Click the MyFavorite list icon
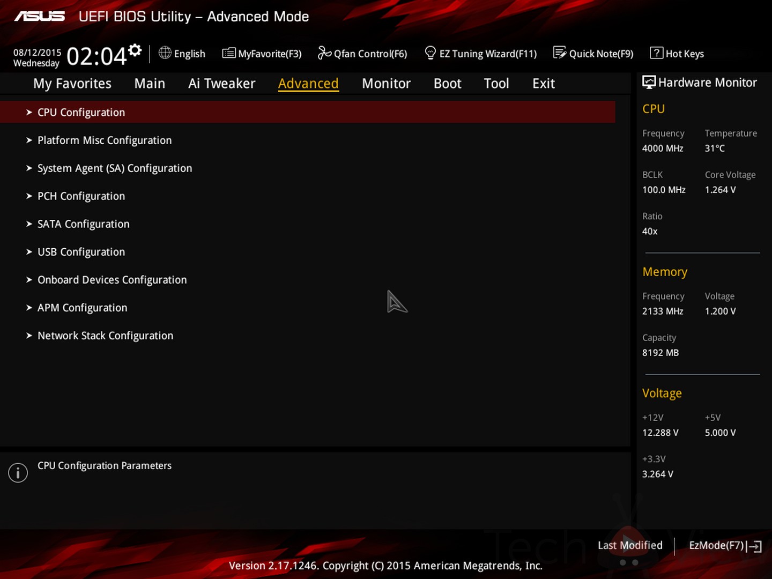This screenshot has width=772, height=579. (229, 53)
